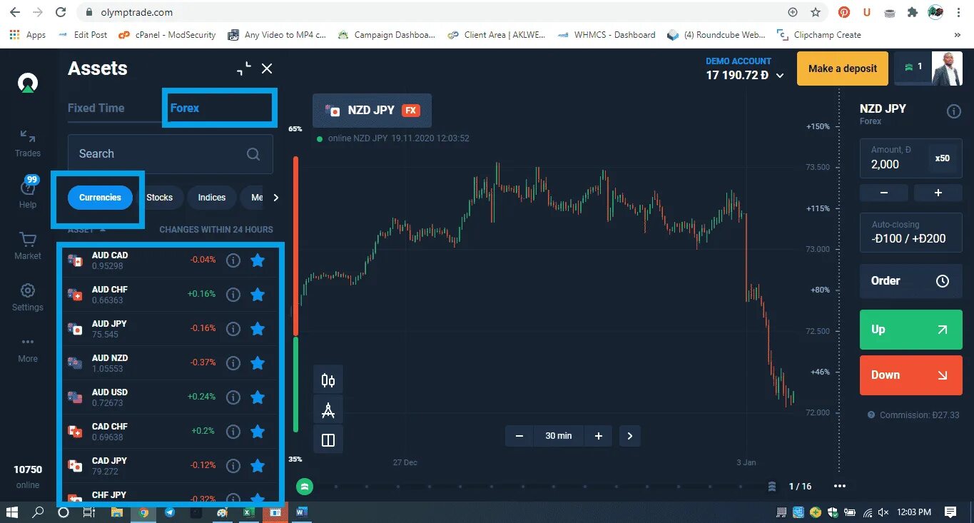Open the Help sidebar icon
This screenshot has height=523, width=974.
point(28,191)
